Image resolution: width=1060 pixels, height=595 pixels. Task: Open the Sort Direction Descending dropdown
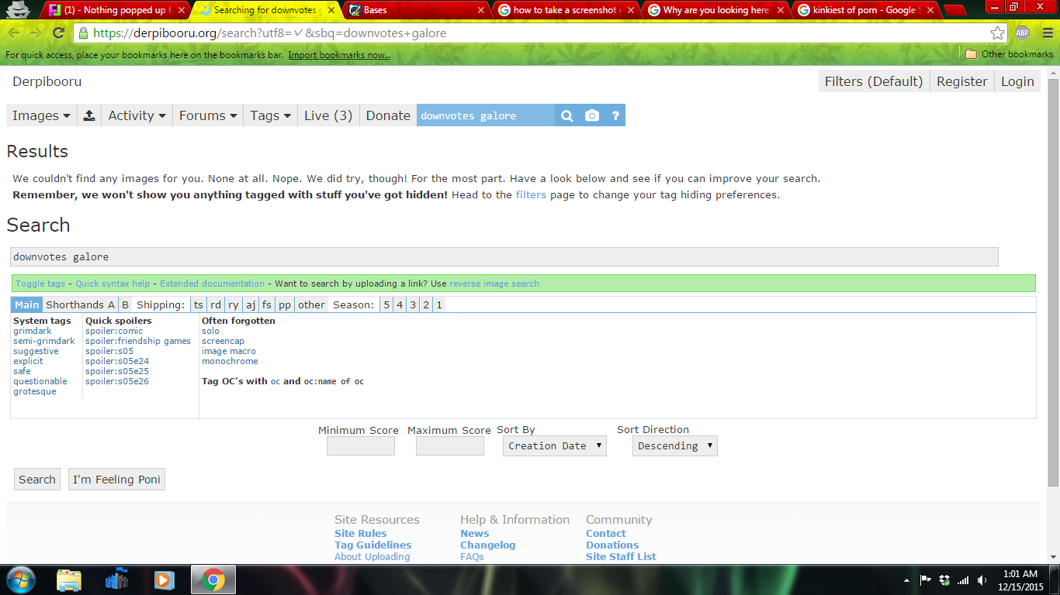674,446
